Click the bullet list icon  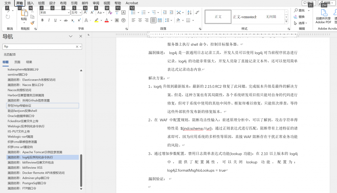tap(133, 12)
